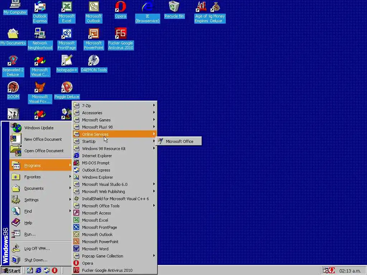Select Run... in the Start menu

[41, 234]
